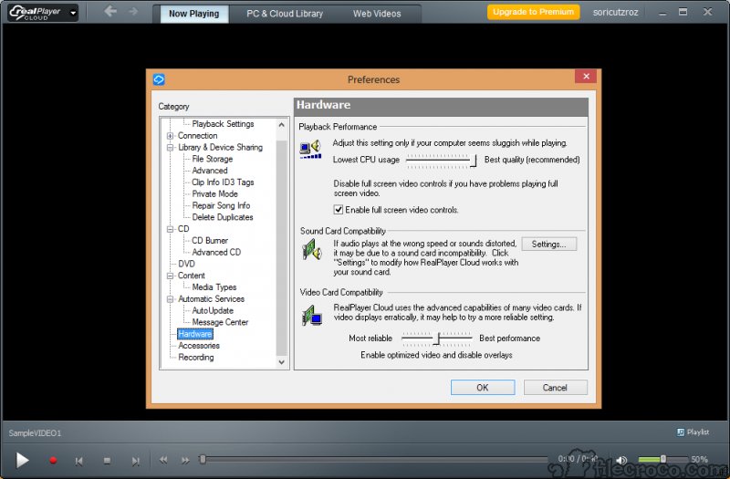Screen dimensions: 730x479
Task: Select CD Burner category
Action: pyautogui.click(x=210, y=240)
